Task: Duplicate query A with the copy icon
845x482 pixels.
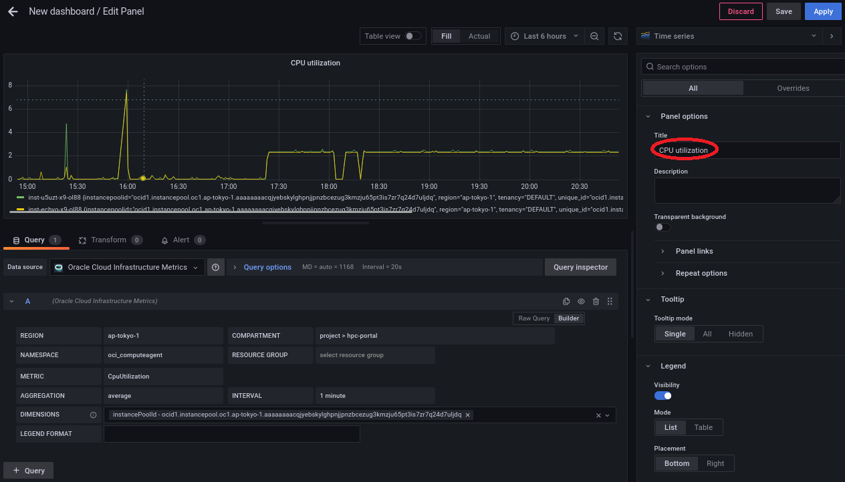Action: 566,302
